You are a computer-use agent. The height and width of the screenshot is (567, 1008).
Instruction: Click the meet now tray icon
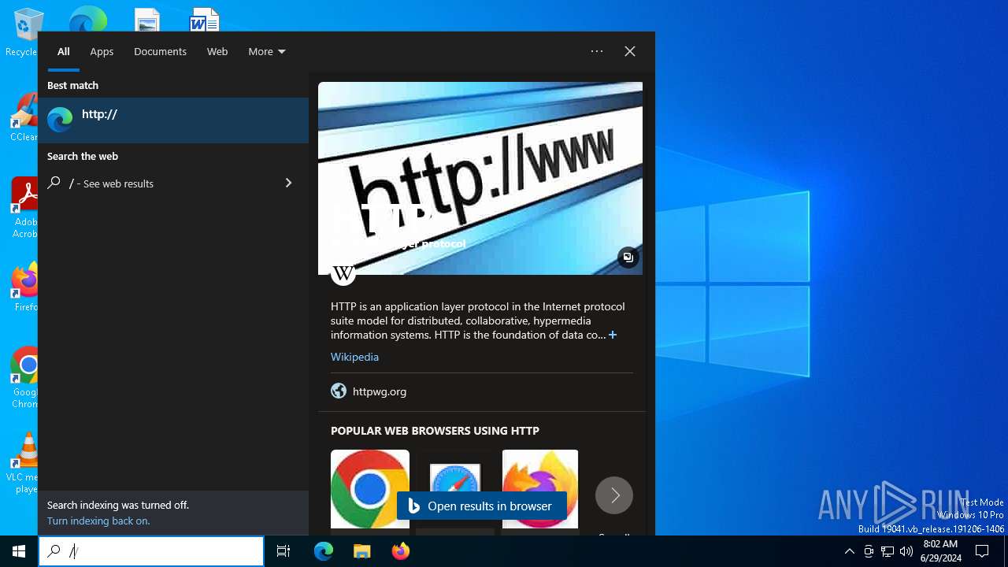[x=869, y=551]
